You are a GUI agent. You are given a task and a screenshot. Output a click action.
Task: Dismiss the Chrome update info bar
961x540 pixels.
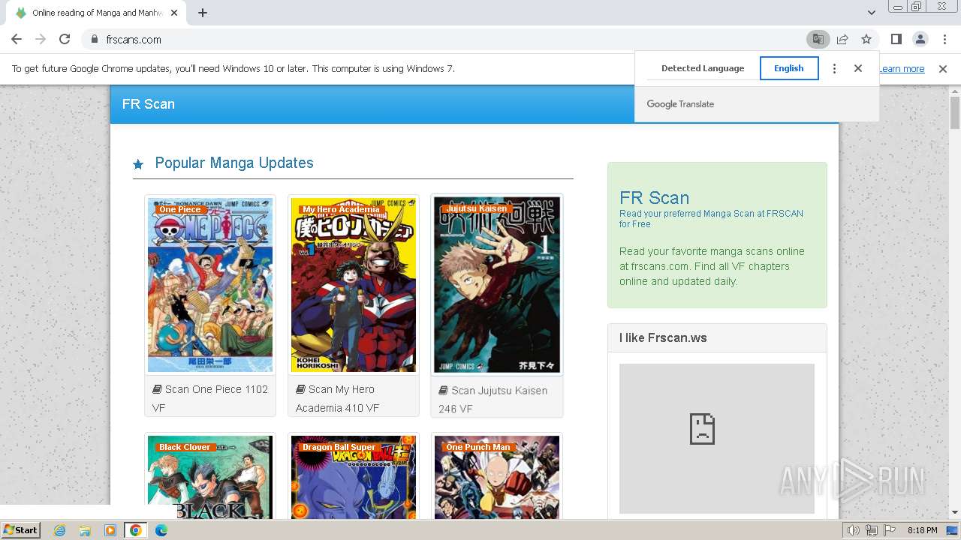[x=943, y=68]
